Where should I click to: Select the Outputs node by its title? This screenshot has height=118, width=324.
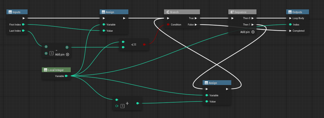(297, 12)
